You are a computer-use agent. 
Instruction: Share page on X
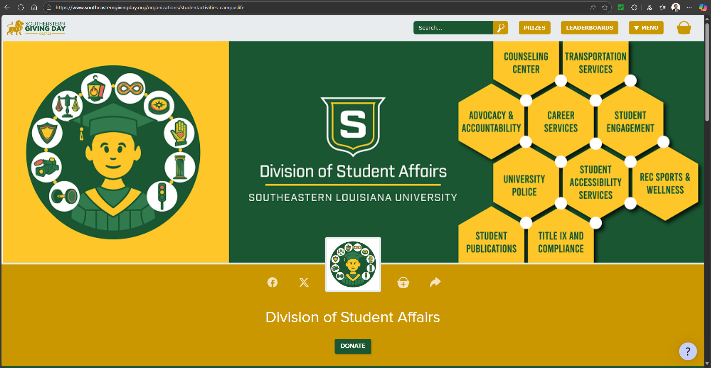[x=304, y=283]
